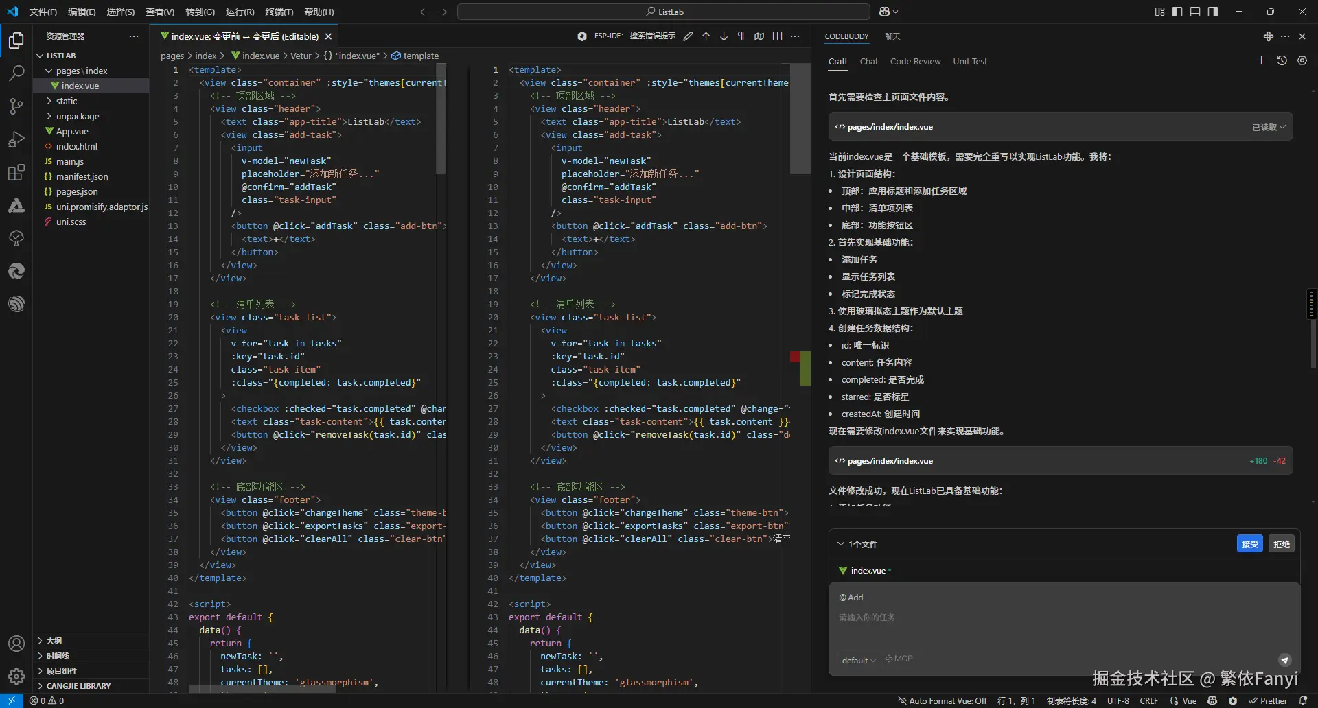Open the 文件(F) menu
Screen dimensions: 1318x708
(x=43, y=12)
